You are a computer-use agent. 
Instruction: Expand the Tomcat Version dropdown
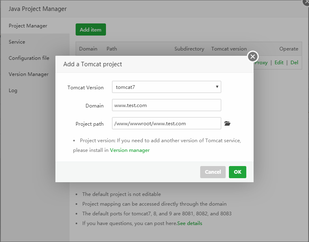coord(167,87)
